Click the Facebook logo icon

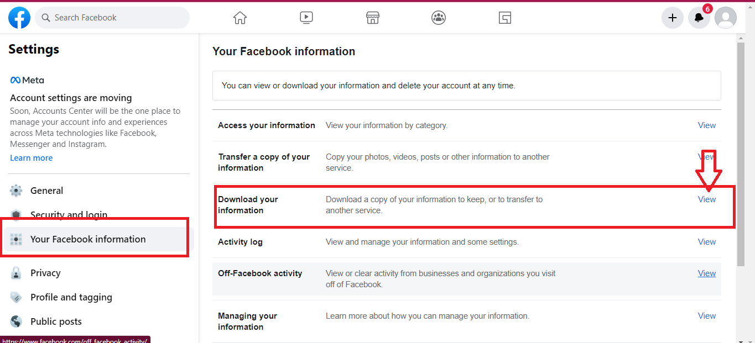click(19, 18)
